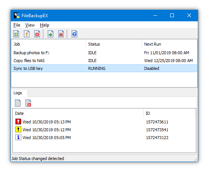The height and width of the screenshot is (172, 209).
Task: Click the delete log icon
Action: (x=28, y=103)
